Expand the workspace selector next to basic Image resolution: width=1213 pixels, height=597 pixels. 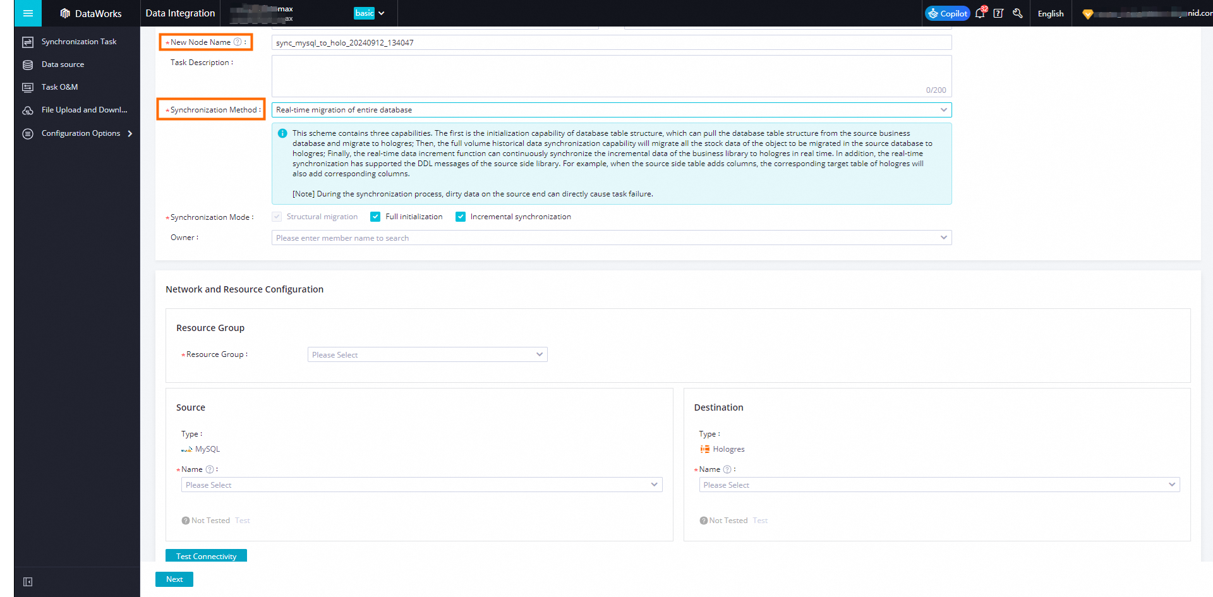[x=382, y=13]
